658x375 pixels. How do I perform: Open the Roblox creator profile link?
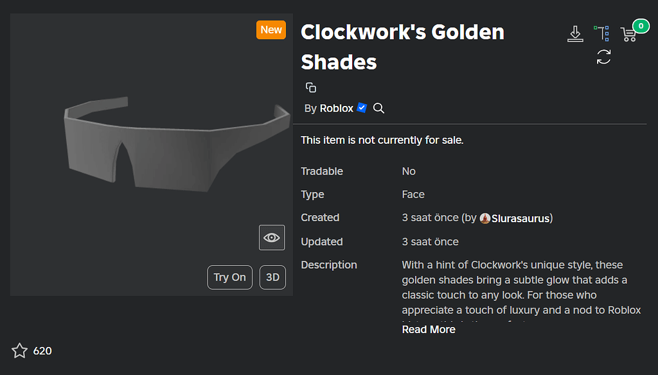pyautogui.click(x=335, y=108)
